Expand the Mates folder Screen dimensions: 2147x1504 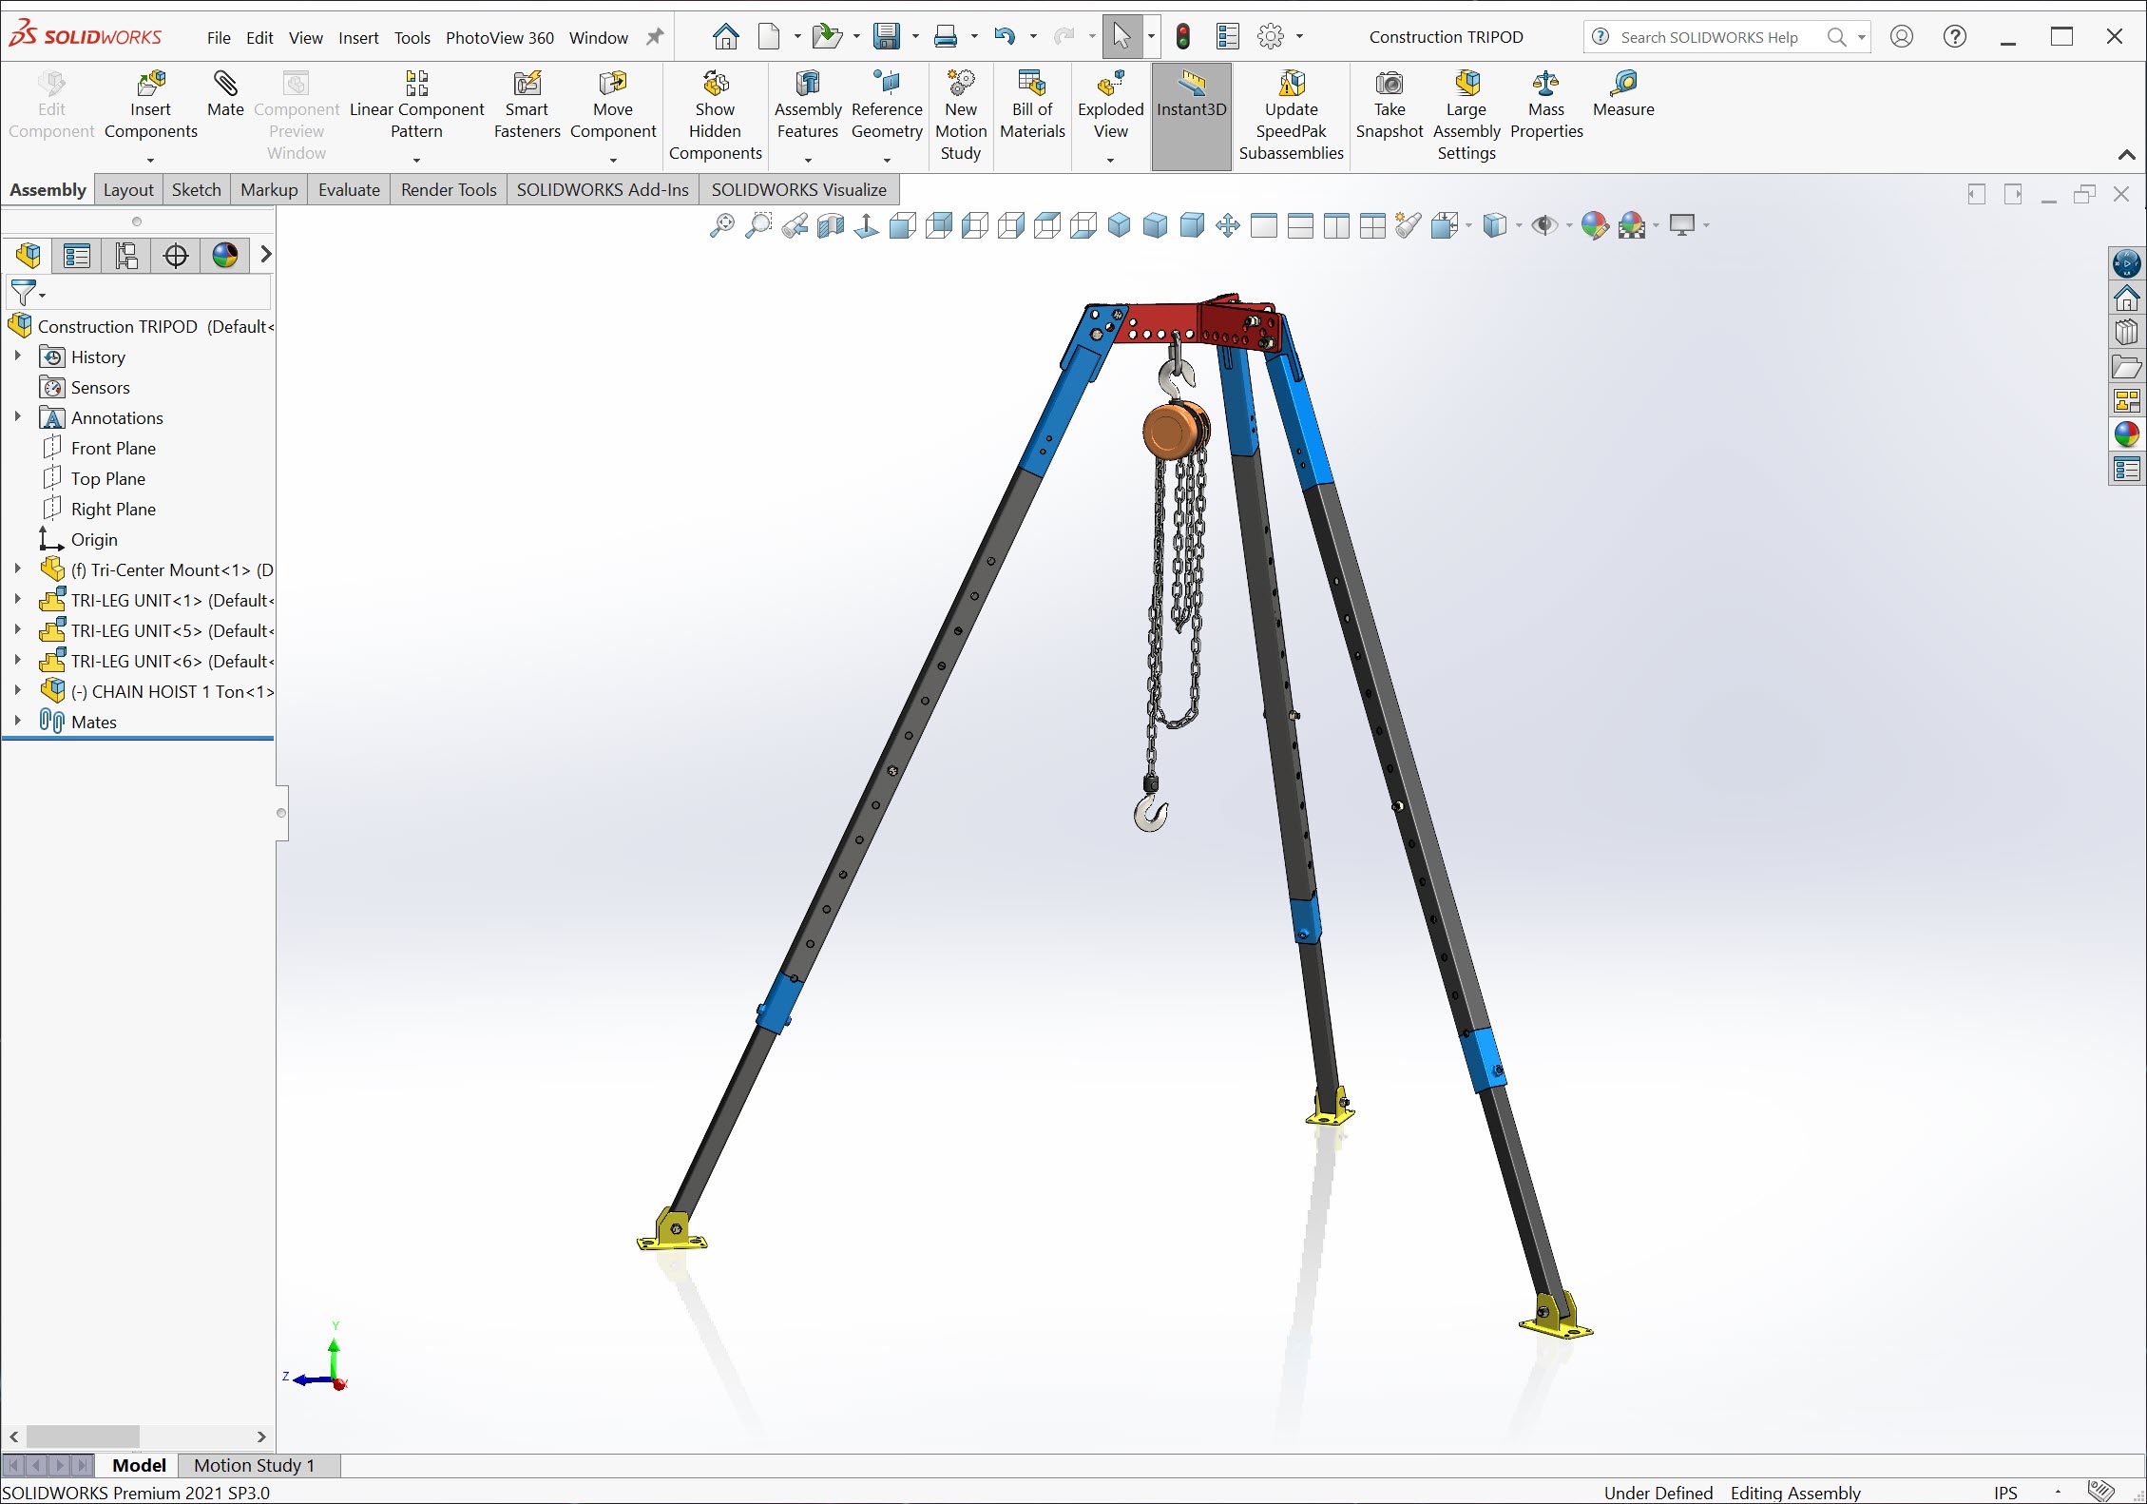coord(18,722)
